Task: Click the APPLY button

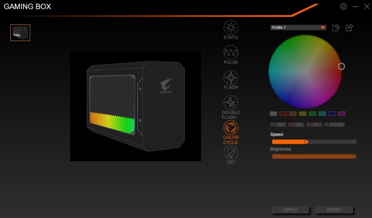Action: click(x=290, y=210)
